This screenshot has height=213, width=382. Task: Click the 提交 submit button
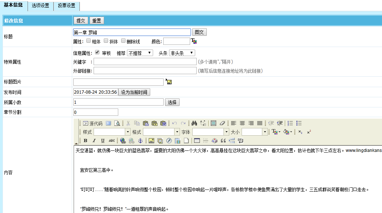click(81, 21)
